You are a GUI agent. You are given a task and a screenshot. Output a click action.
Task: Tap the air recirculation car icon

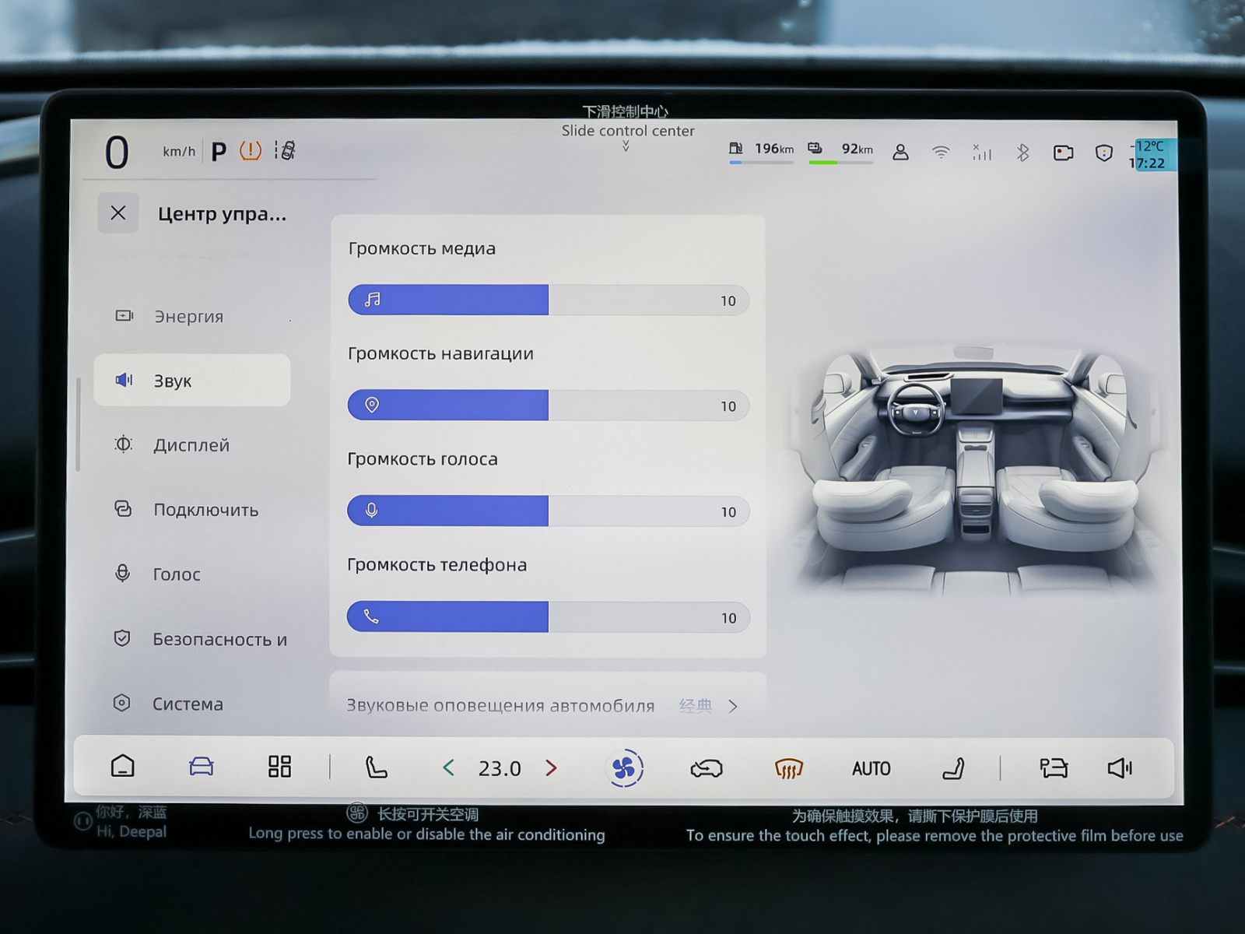click(707, 769)
